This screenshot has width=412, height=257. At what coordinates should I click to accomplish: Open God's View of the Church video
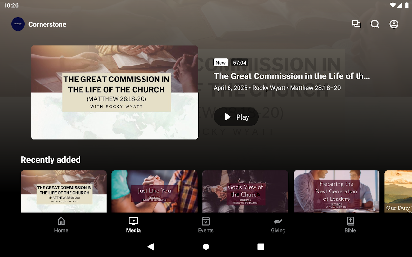(x=245, y=191)
